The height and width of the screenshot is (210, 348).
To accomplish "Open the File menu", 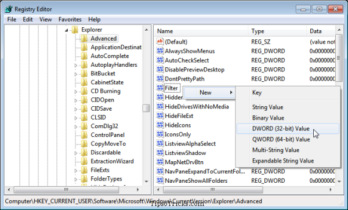I will click(12, 19).
